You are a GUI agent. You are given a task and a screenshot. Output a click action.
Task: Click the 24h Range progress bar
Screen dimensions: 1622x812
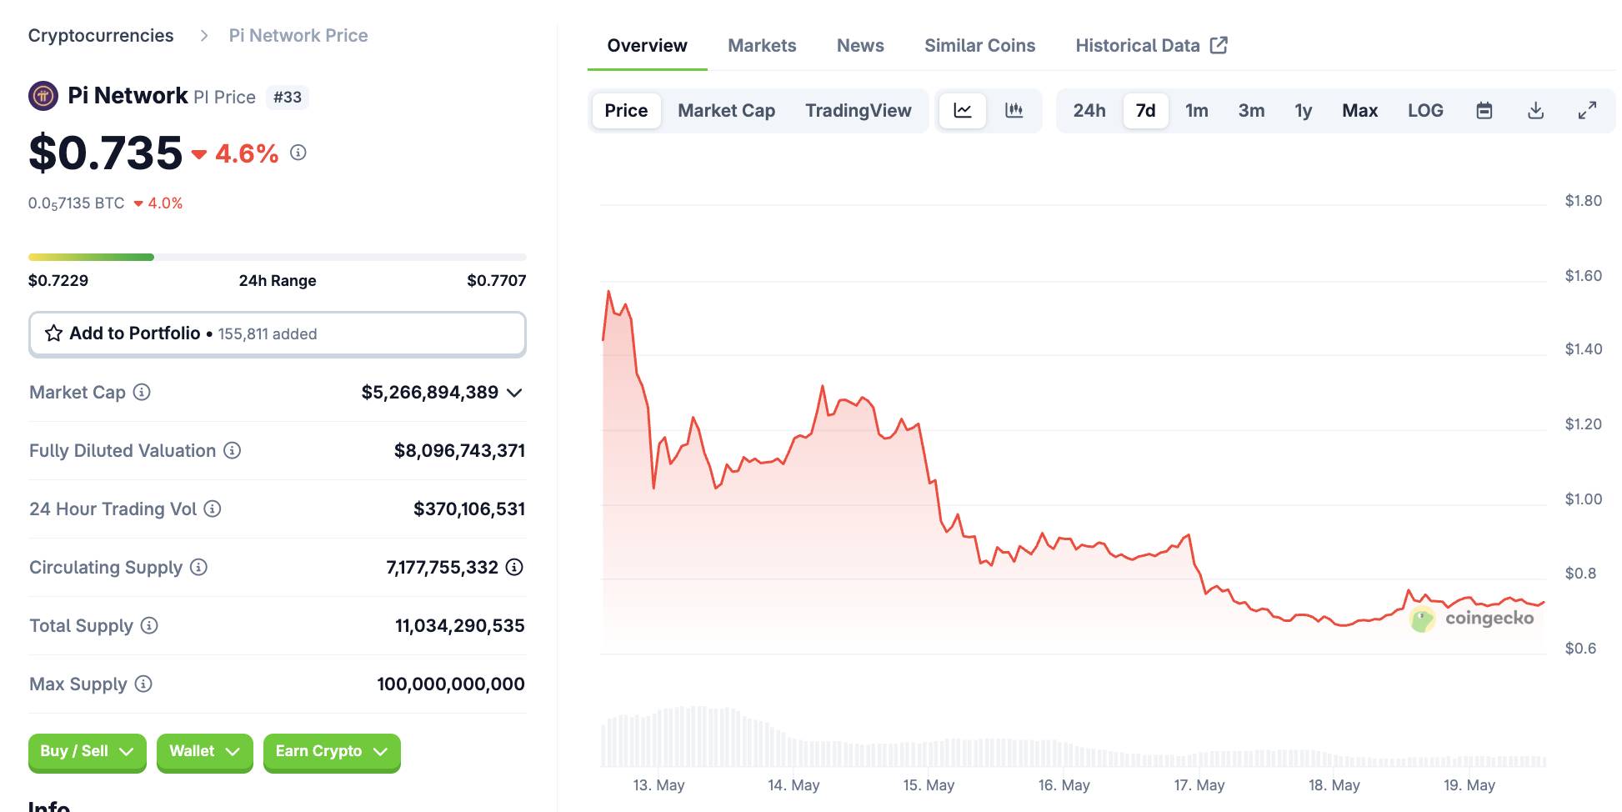click(277, 257)
